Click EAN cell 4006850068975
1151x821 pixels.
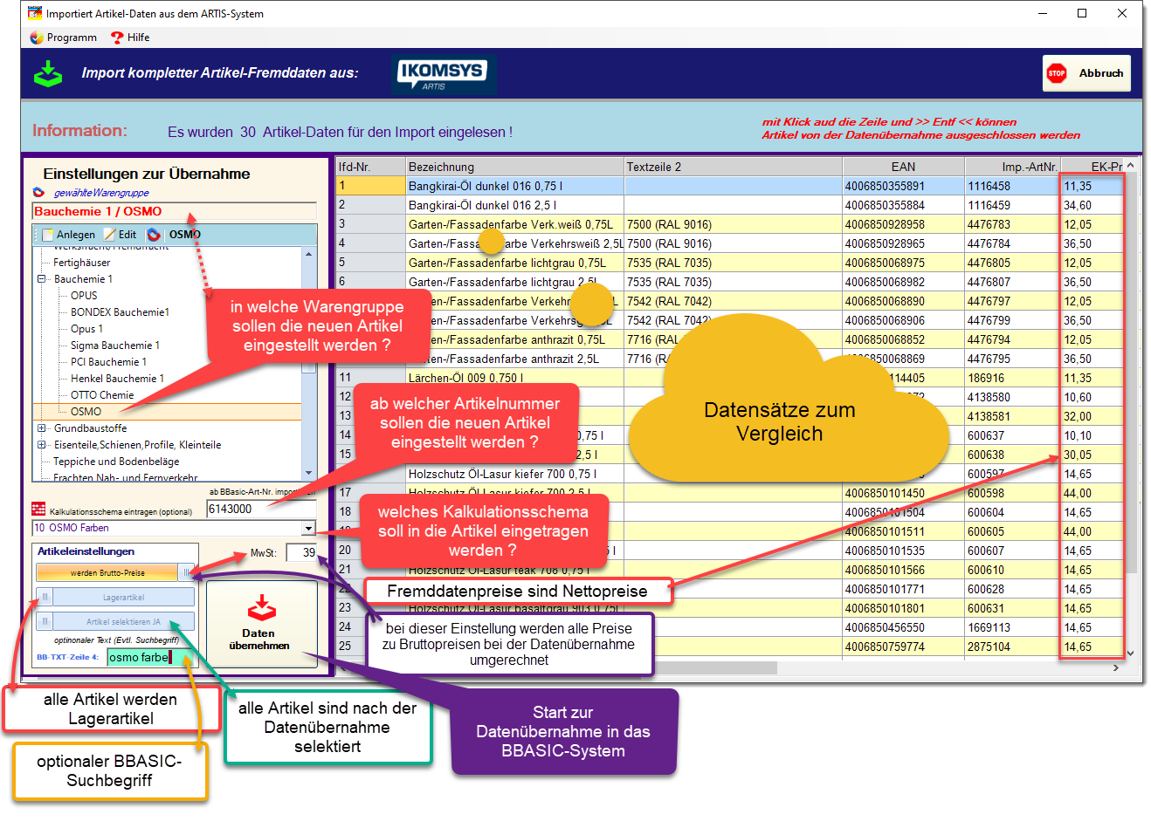tap(903, 263)
